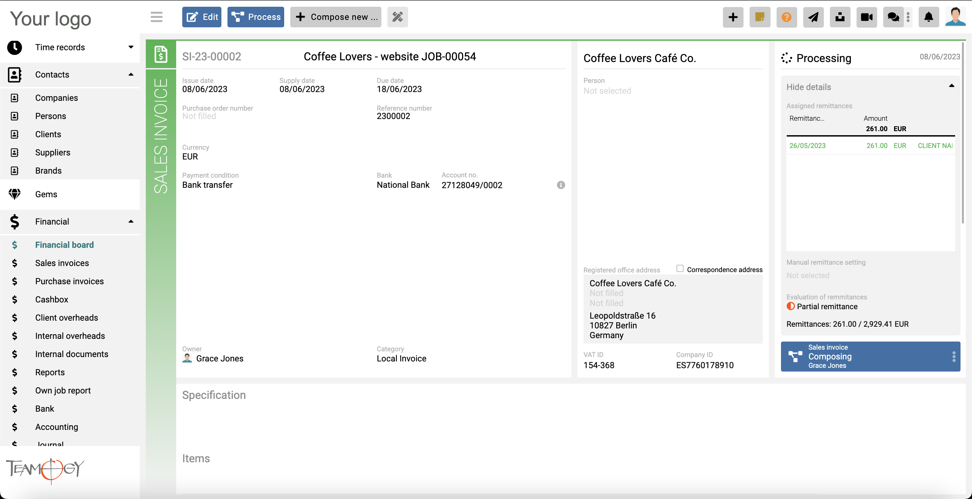972x499 pixels.
Task: Collapse the Time records dropdown arrow
Action: (131, 47)
